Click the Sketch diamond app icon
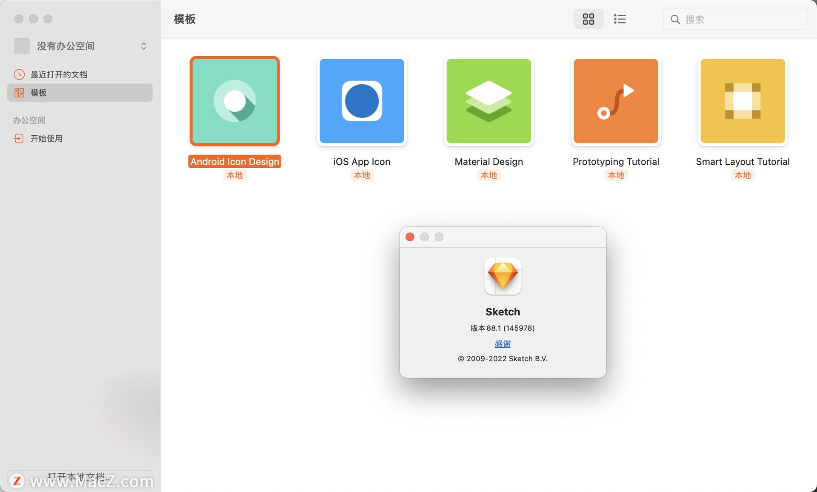 (x=503, y=276)
